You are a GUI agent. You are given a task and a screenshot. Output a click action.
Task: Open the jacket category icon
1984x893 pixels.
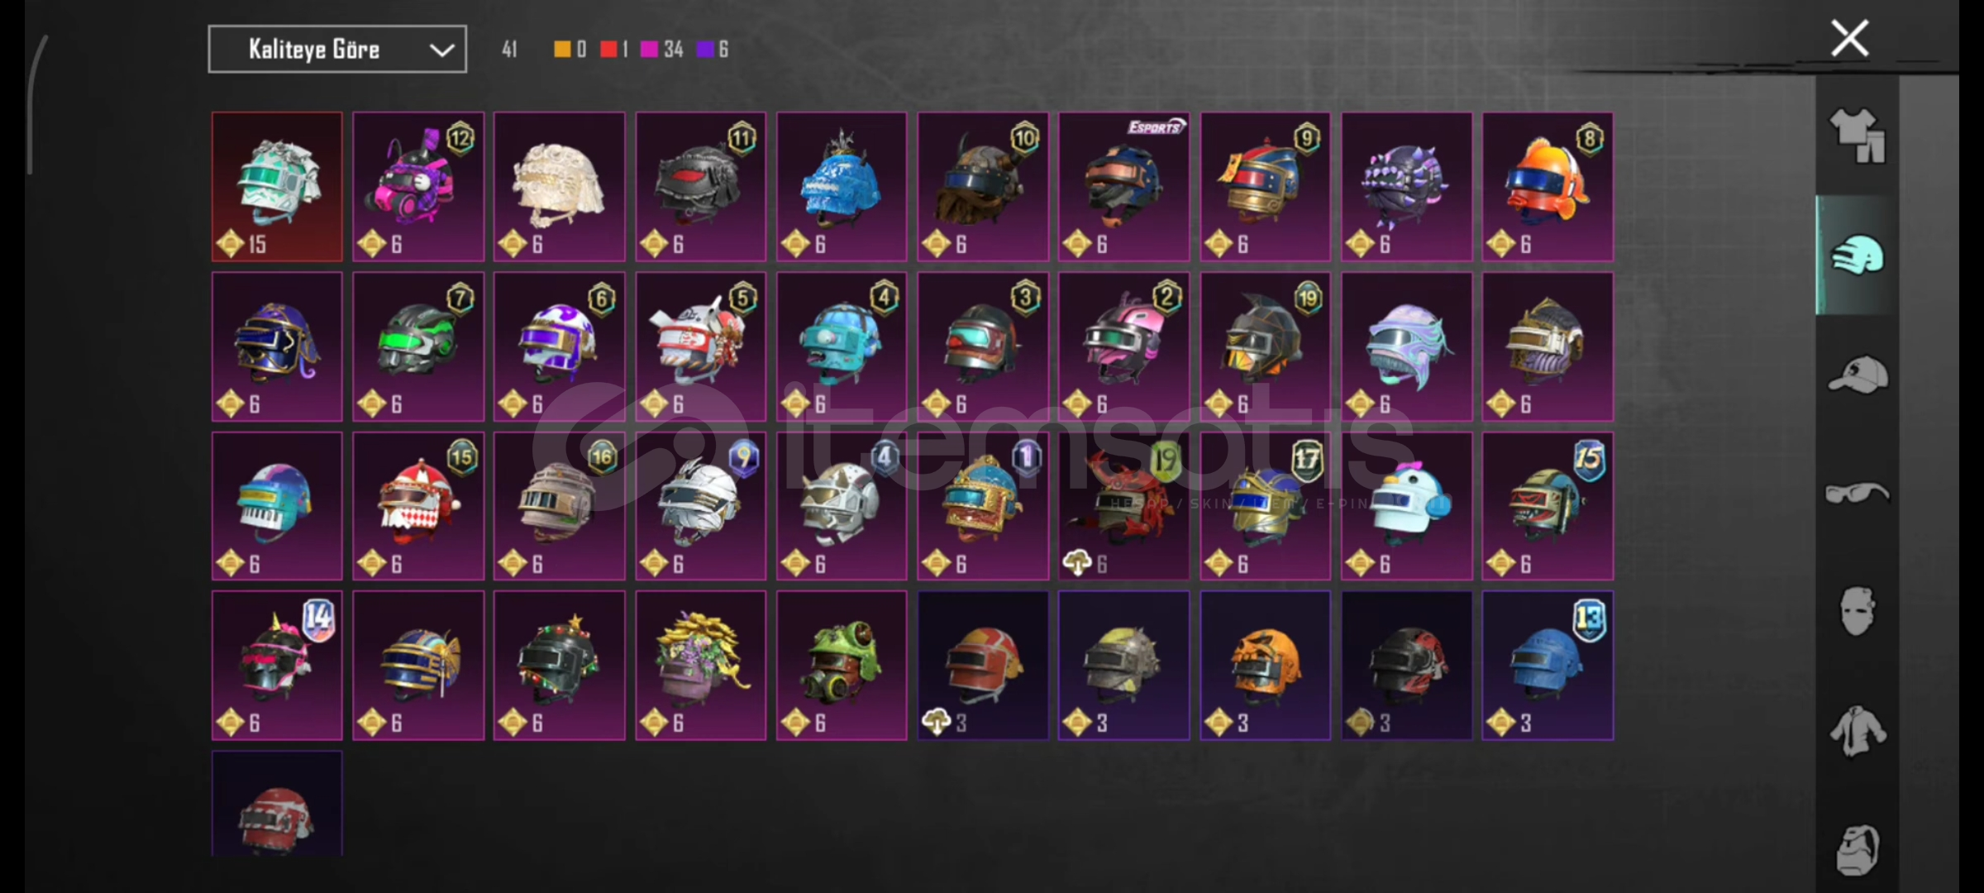1857,730
